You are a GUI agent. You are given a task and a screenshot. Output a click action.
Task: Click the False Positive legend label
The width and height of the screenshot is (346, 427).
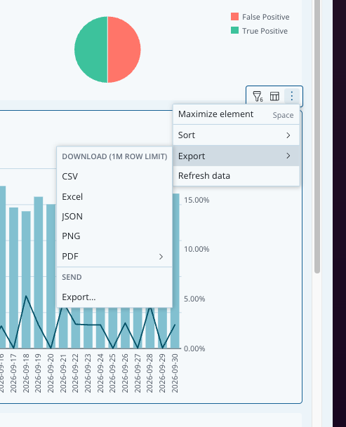pos(265,17)
